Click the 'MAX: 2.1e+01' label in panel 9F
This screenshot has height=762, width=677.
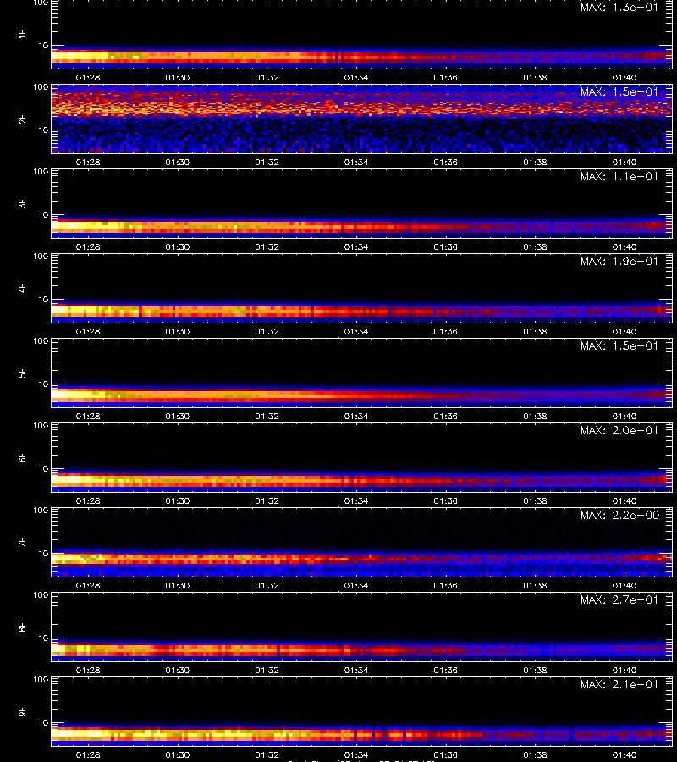tap(619, 684)
